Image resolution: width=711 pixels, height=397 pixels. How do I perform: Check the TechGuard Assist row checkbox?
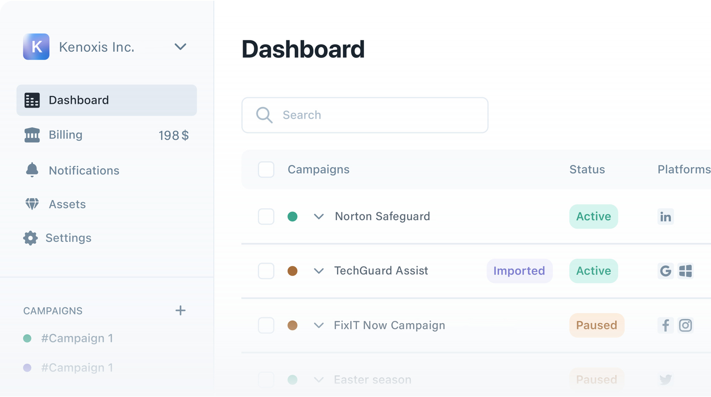pos(266,271)
